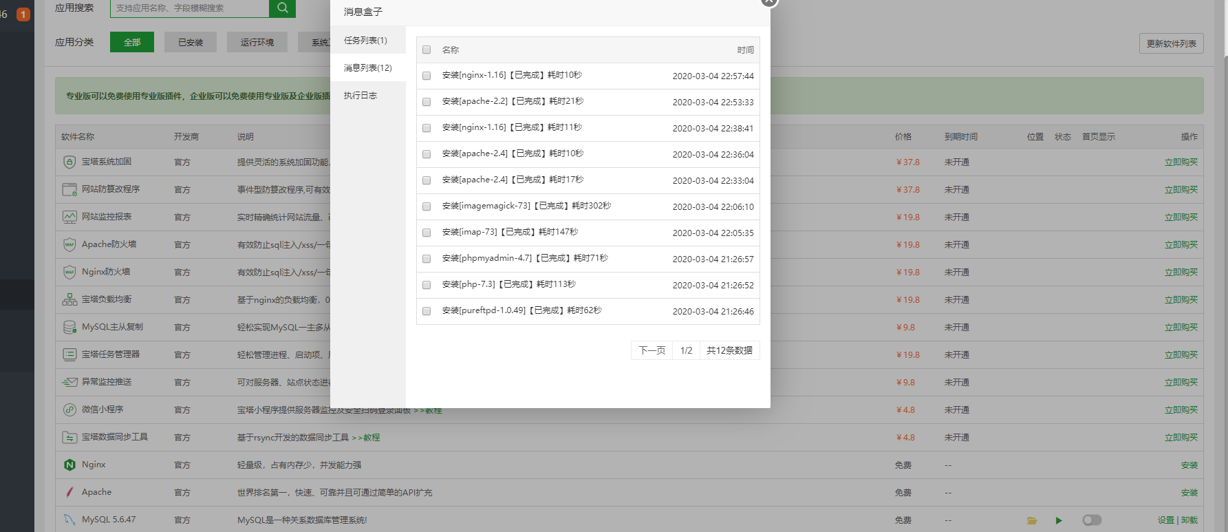Click 安装 in the Apache row
This screenshot has height=532, width=1228.
[1189, 493]
